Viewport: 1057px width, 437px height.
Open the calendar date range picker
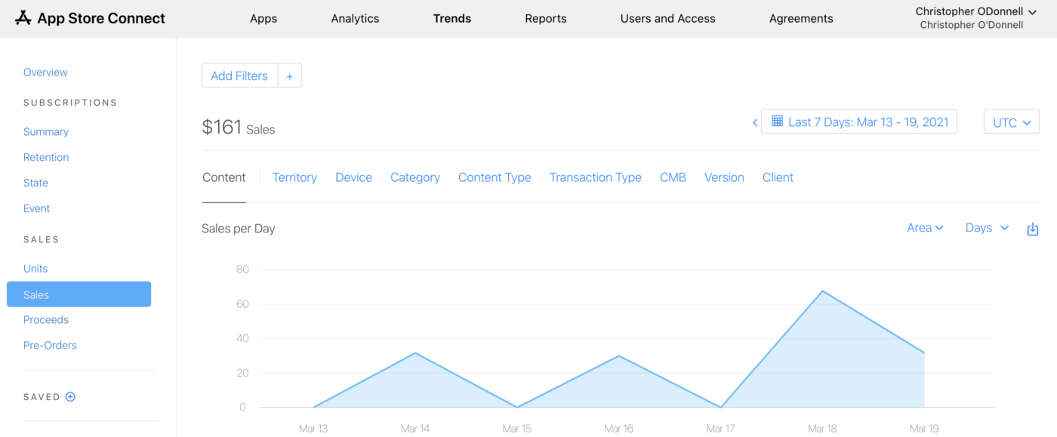pos(859,122)
